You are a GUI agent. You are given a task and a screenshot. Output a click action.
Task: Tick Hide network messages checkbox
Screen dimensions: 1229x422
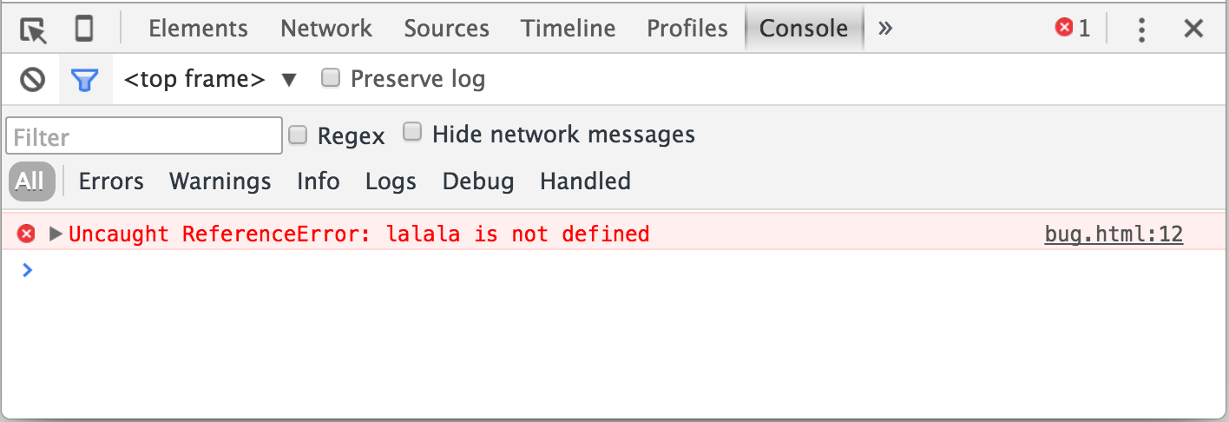pyautogui.click(x=413, y=132)
